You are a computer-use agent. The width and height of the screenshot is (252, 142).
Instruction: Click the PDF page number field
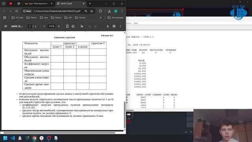click(x=30, y=26)
